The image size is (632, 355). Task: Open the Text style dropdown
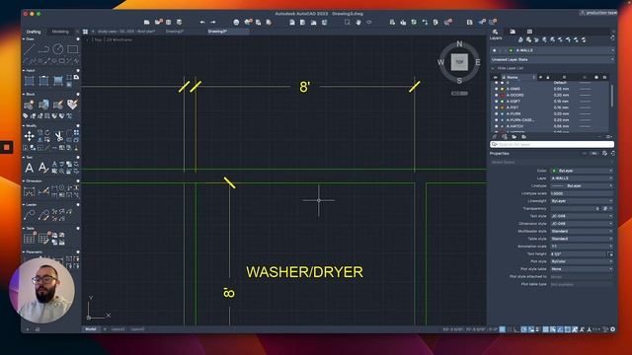(x=582, y=216)
